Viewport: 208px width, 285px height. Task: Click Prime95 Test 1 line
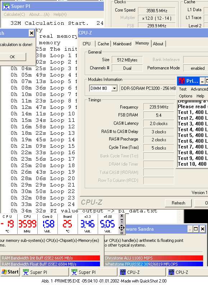click(193, 112)
